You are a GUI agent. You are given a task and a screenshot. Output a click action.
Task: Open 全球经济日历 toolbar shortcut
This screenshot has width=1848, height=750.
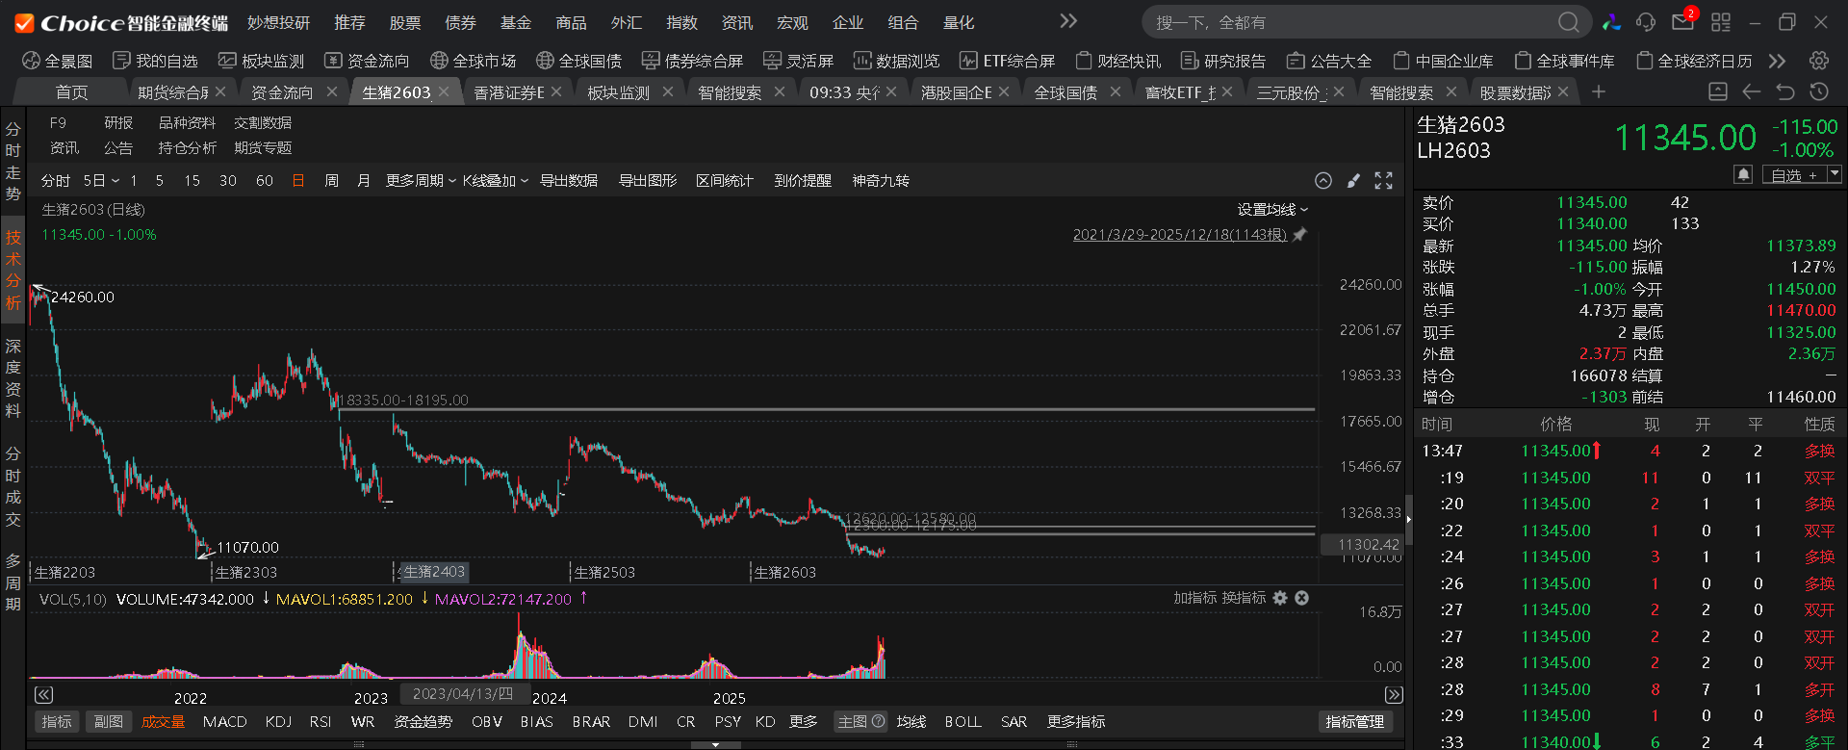1694,61
